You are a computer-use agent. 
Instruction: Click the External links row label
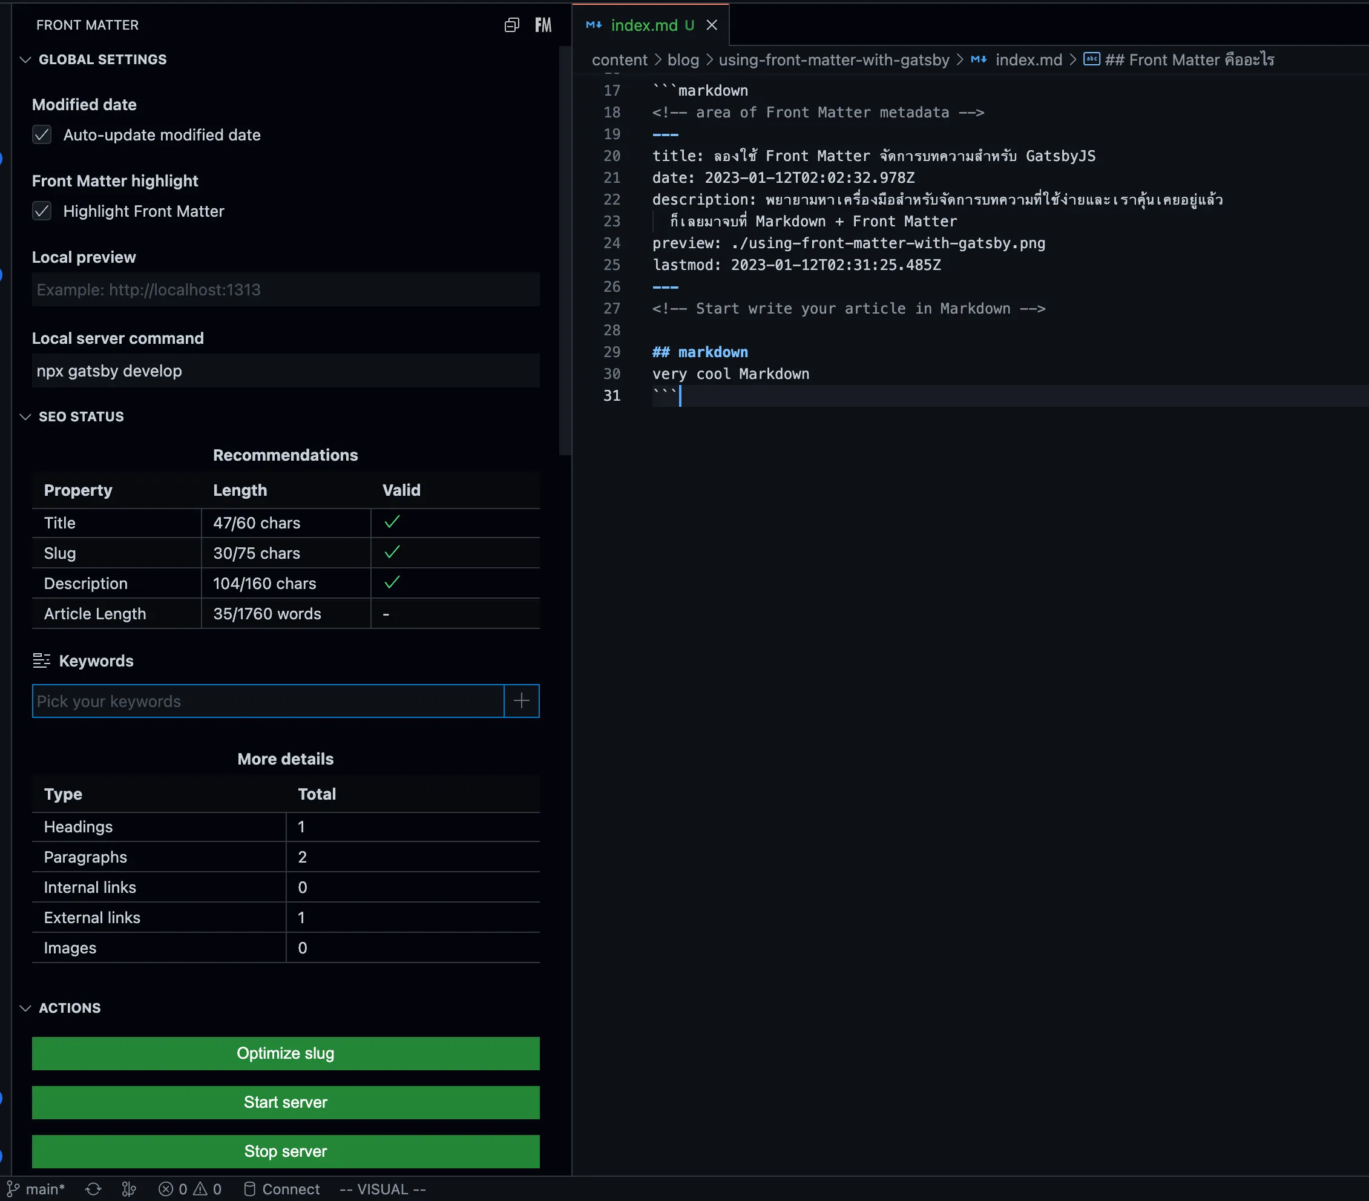(x=92, y=917)
